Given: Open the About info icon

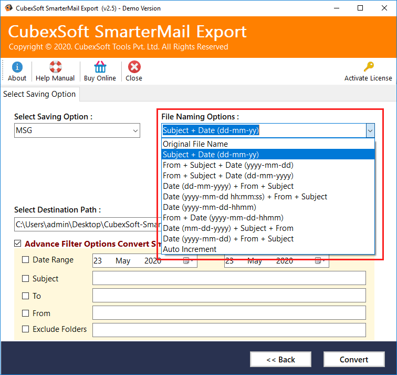Looking at the screenshot, I should 17,67.
